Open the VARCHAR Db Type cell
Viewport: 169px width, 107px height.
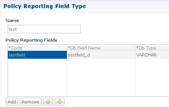pyautogui.click(x=152, y=55)
